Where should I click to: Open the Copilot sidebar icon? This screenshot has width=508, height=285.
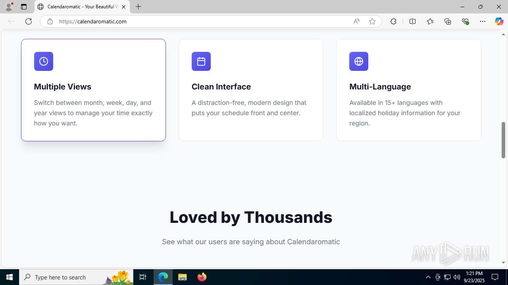(x=499, y=21)
